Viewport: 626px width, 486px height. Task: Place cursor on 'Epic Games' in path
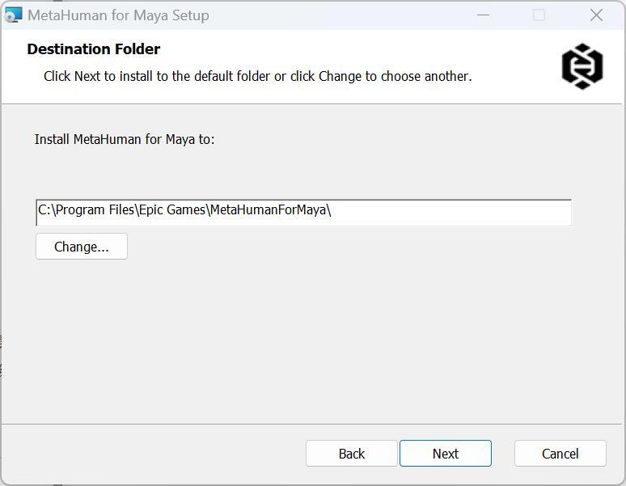(171, 210)
